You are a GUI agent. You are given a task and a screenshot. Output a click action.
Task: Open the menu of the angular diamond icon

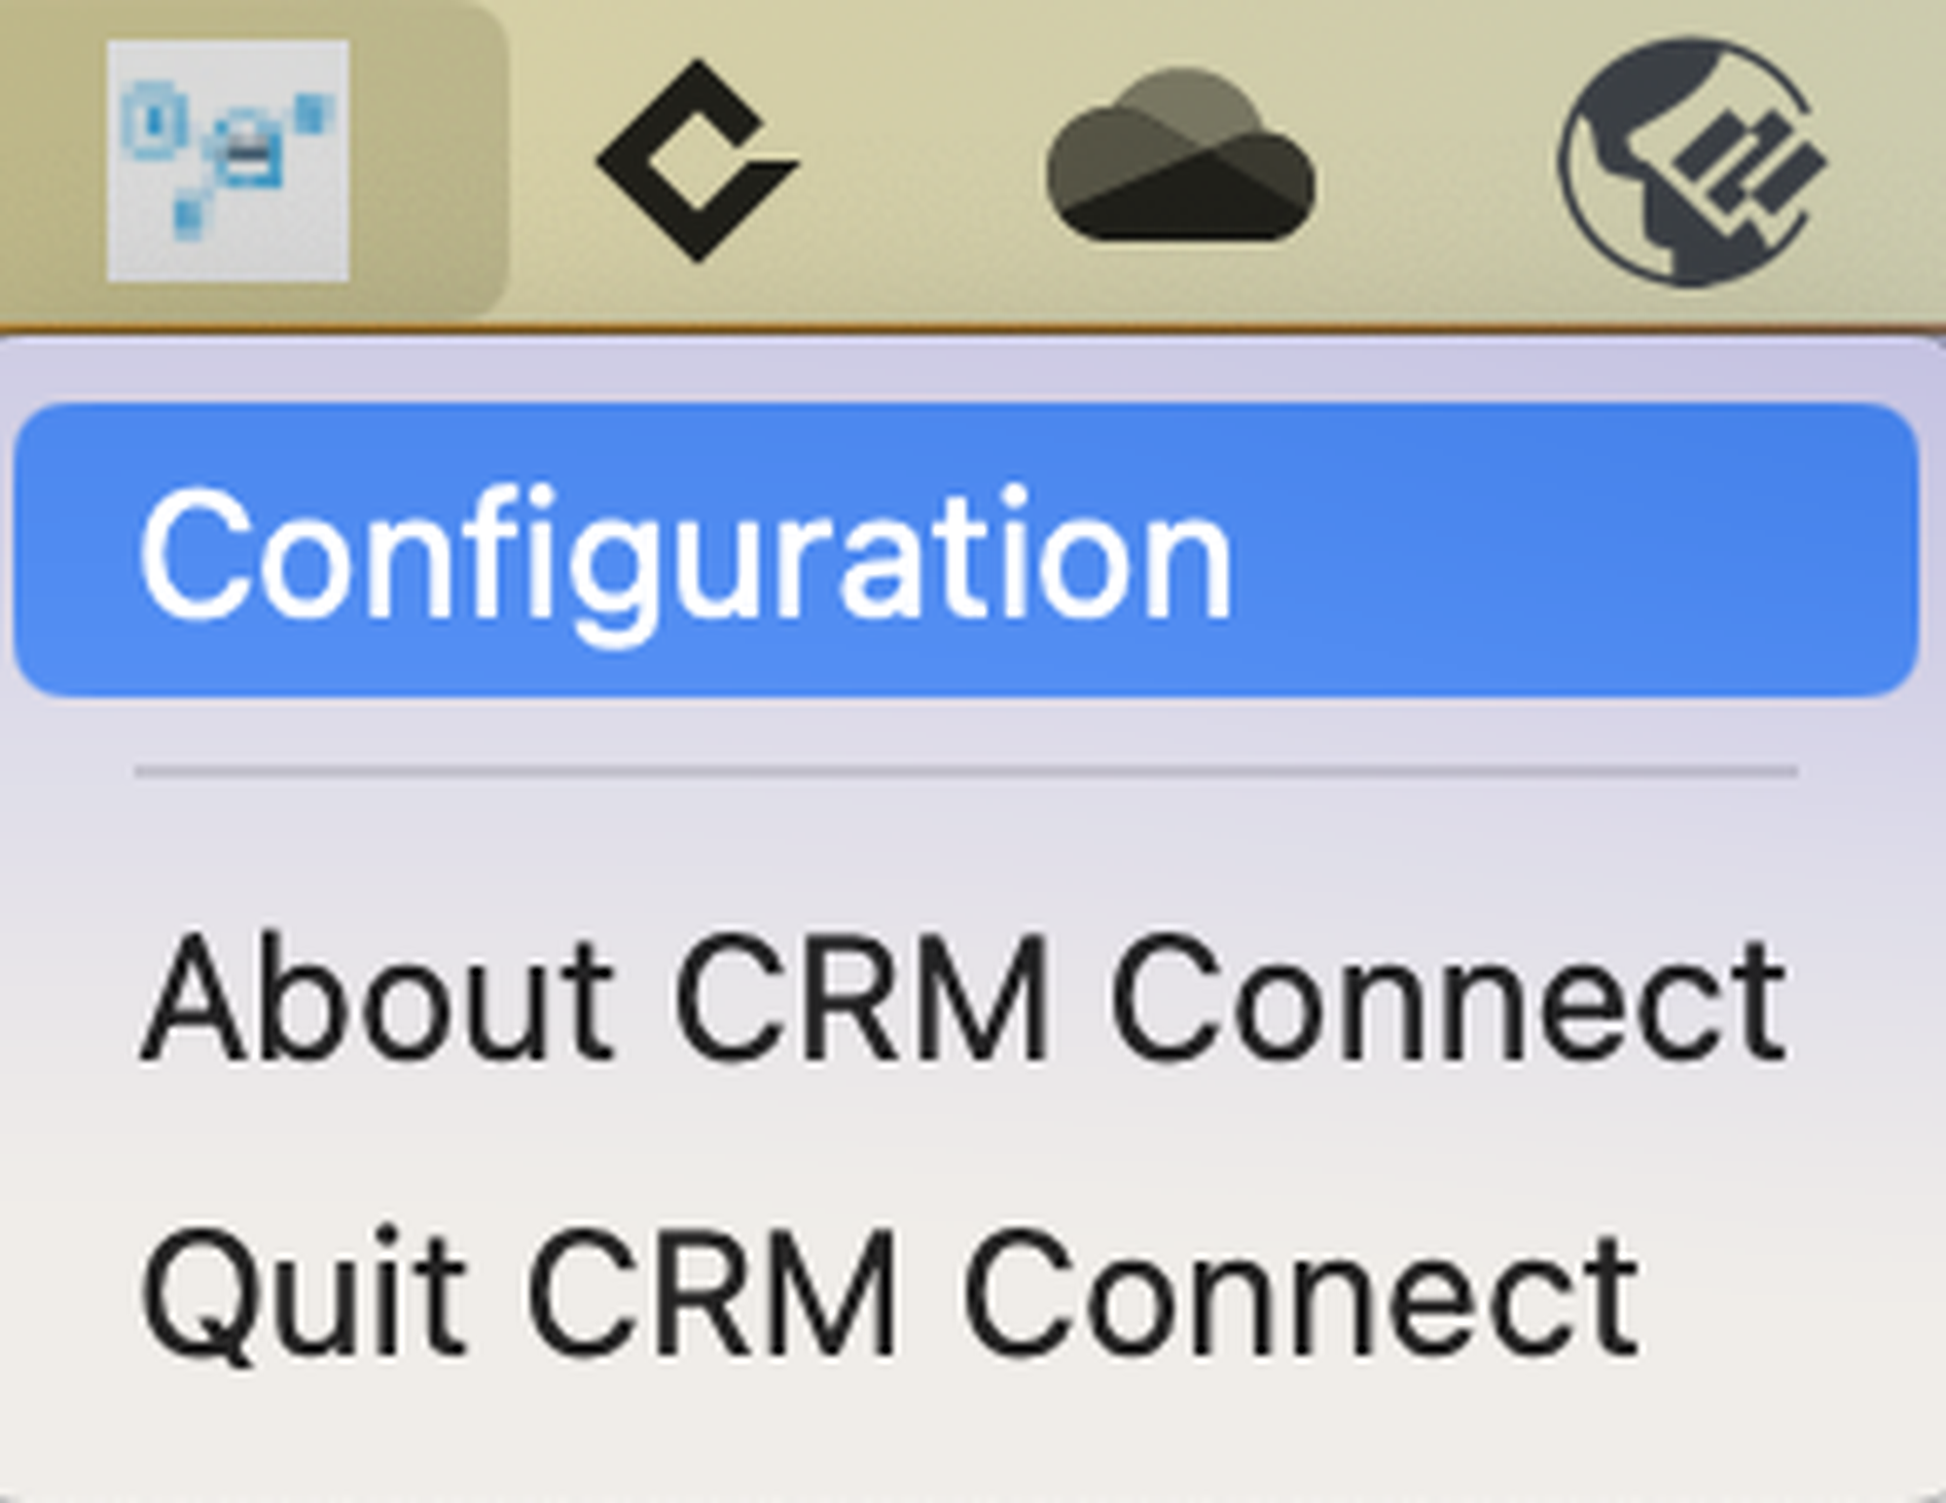pos(697,161)
